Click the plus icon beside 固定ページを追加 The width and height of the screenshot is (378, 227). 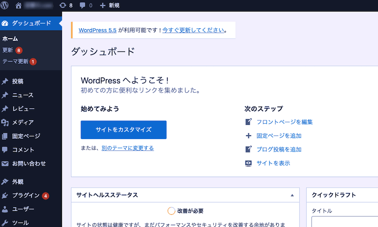pyautogui.click(x=248, y=136)
